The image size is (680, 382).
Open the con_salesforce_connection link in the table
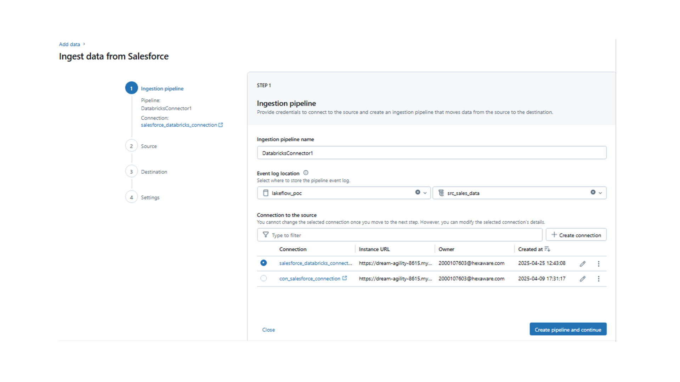[x=310, y=279]
